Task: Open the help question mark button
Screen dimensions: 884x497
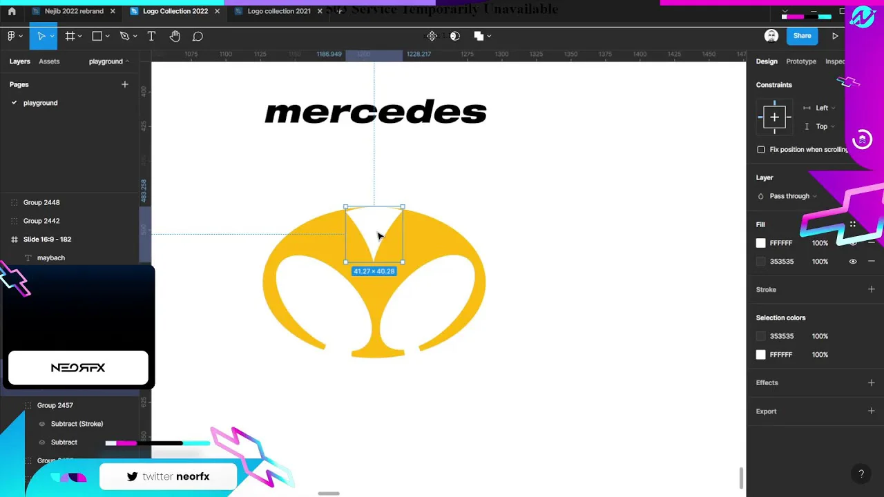Action: 861,474
